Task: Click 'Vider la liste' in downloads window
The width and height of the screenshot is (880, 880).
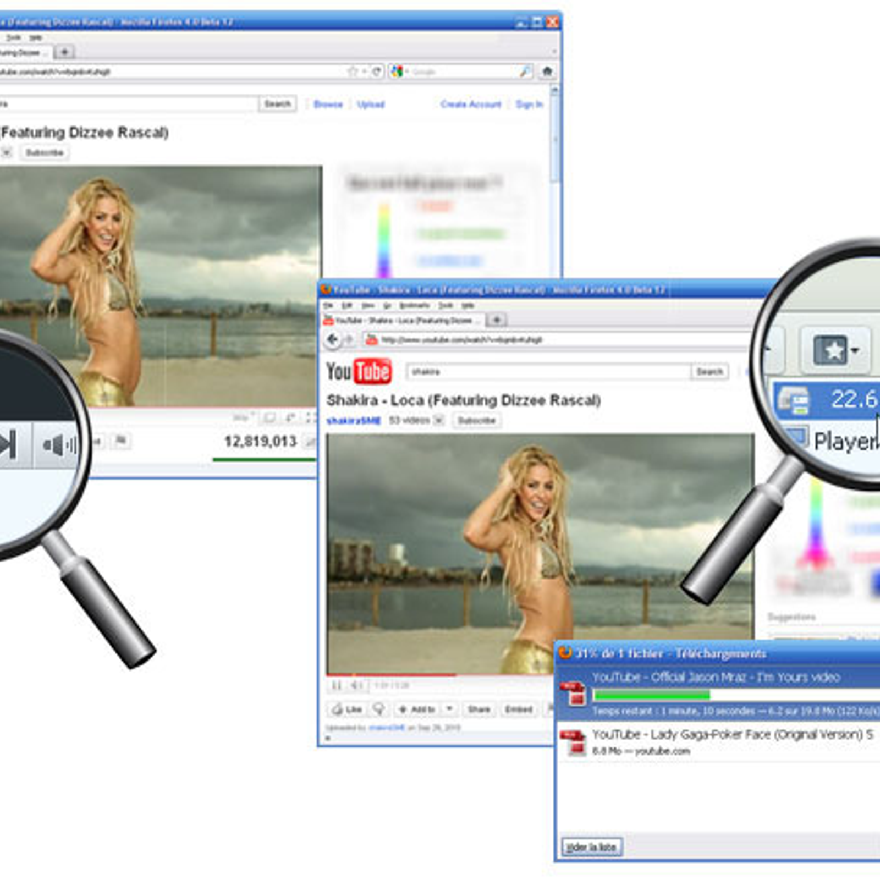Action: pos(591,846)
